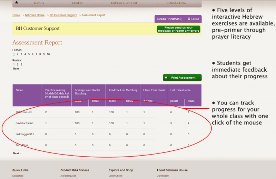Screen dimensions: 276x179
Task: Follow the Home breadcrumb link
Action: 16,15
